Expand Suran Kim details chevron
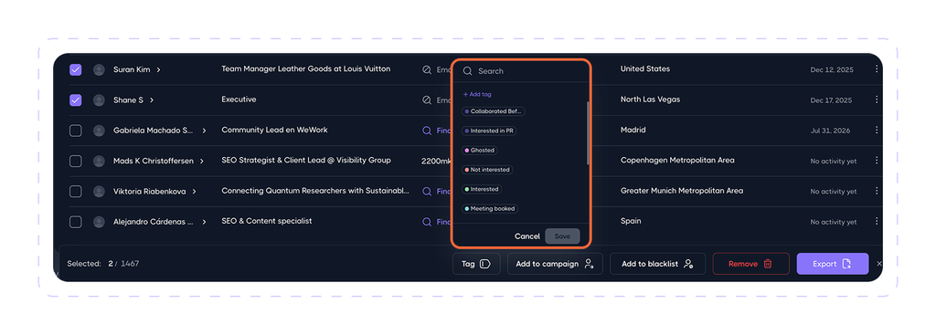Screen dimensions: 936x335 (158, 69)
